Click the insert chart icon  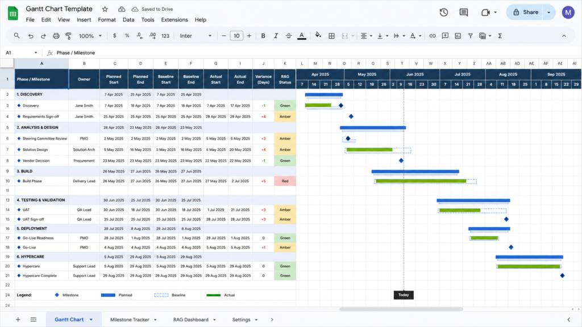[458, 36]
